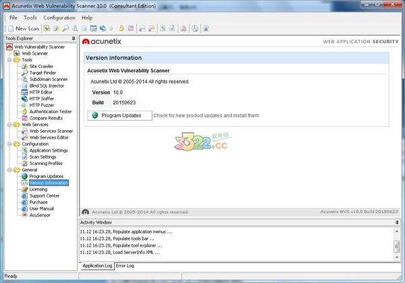Collapse the Tools folder in tree
Viewport: 405px width, 283px height.
(9, 60)
